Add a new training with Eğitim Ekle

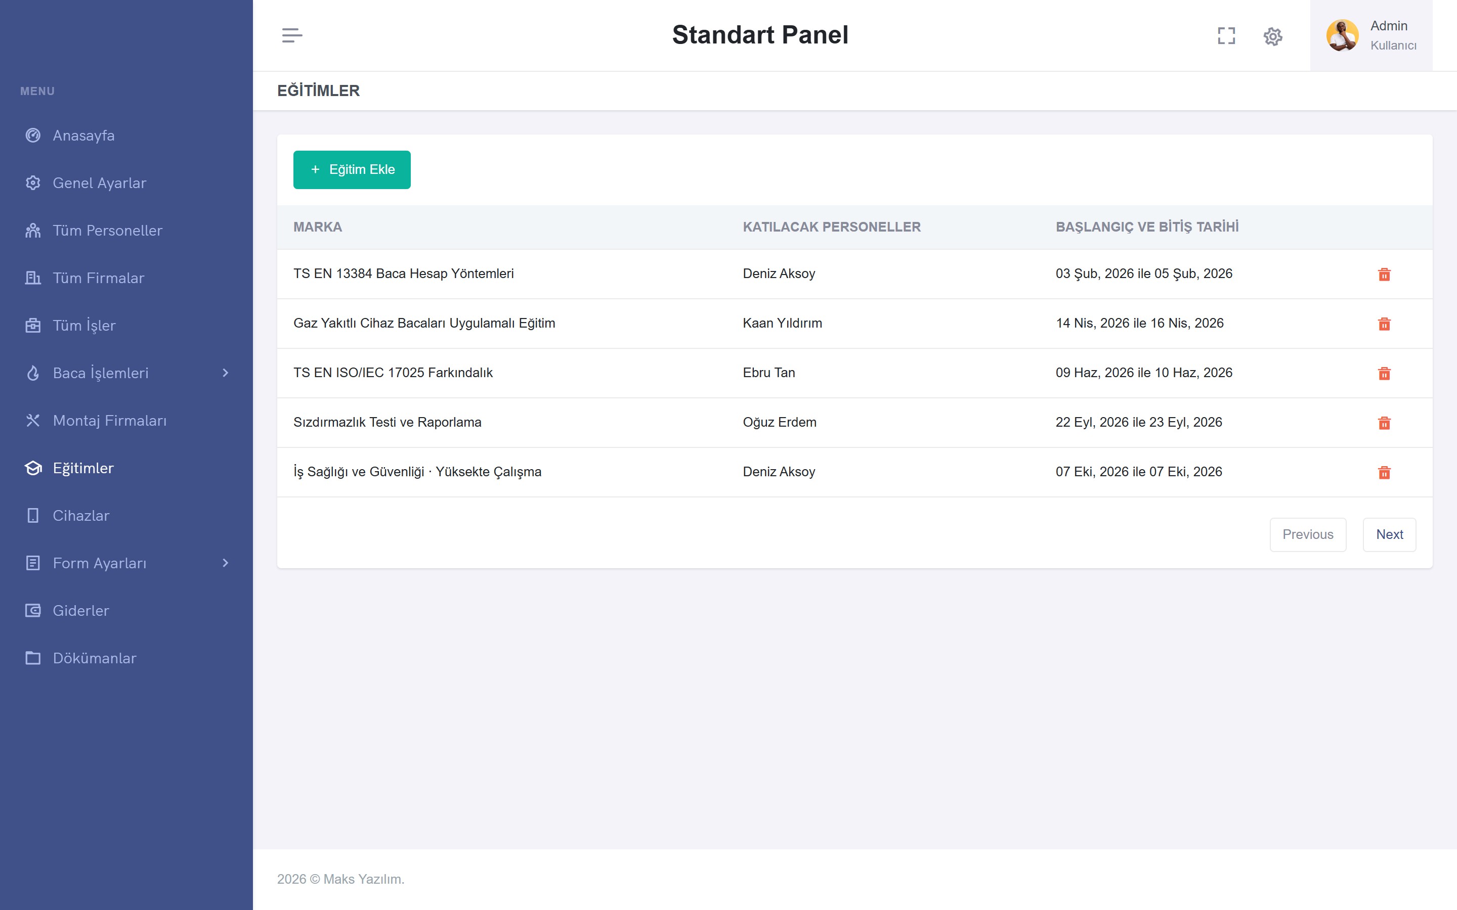[352, 170]
